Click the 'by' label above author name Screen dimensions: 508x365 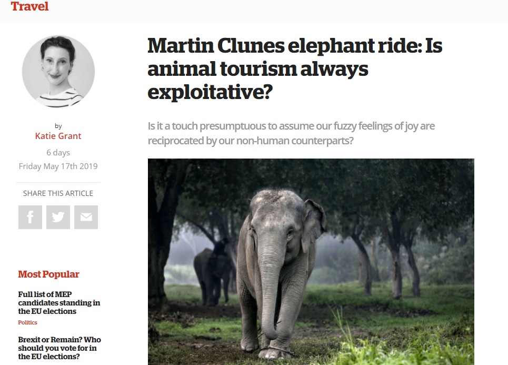58,126
